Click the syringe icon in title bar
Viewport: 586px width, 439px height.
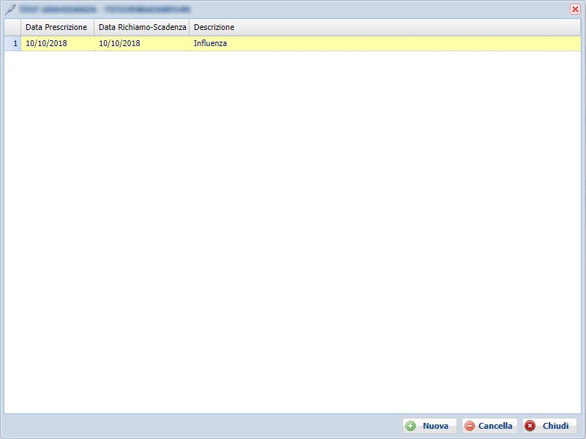tap(10, 10)
